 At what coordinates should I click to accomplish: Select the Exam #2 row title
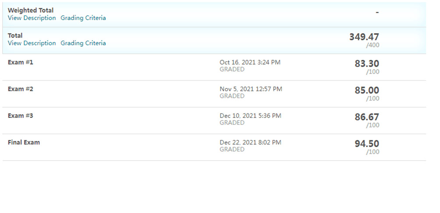coord(21,89)
